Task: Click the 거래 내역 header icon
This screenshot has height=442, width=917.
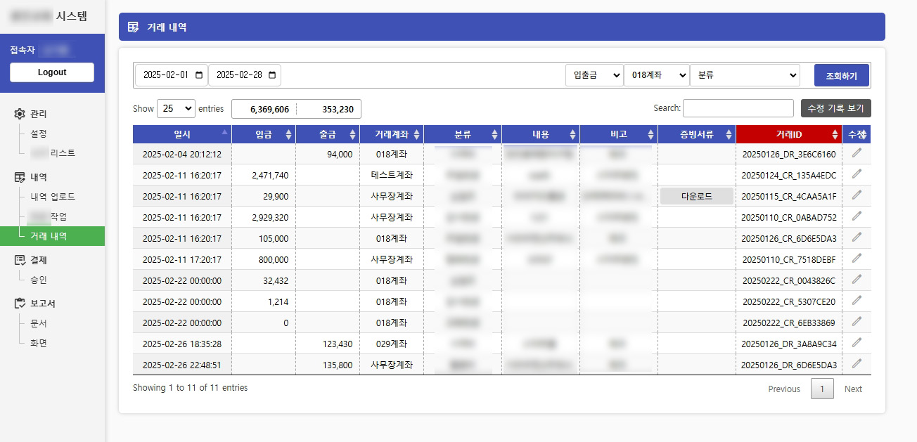Action: point(134,26)
